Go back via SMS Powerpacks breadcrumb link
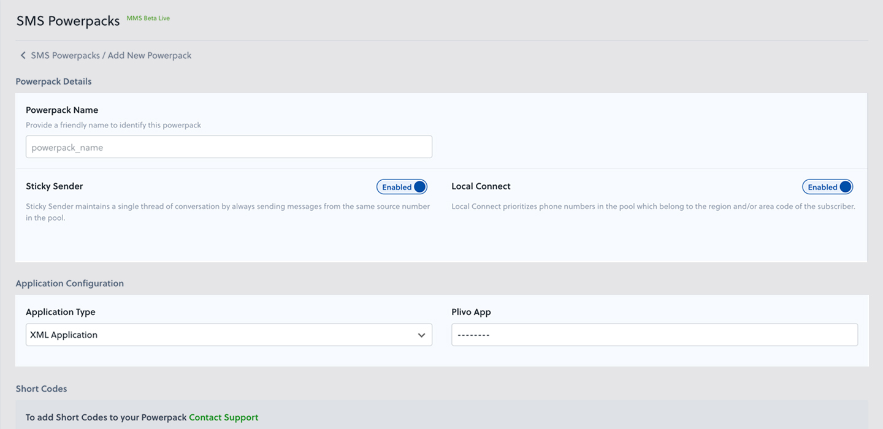Screen dimensions: 883x429 point(65,56)
